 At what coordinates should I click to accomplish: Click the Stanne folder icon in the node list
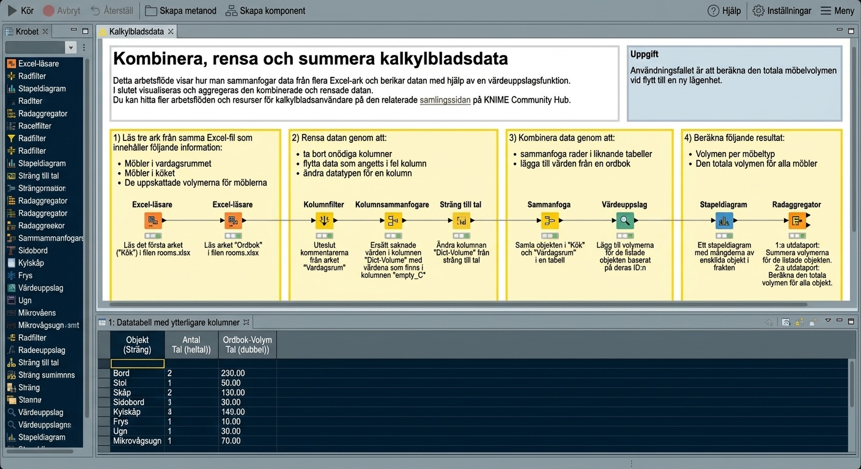pyautogui.click(x=11, y=400)
